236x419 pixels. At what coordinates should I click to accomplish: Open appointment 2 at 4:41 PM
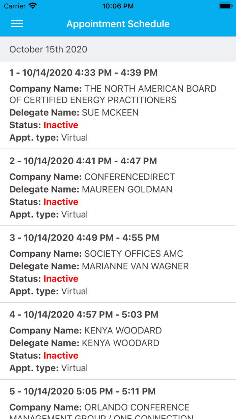[x=83, y=161]
